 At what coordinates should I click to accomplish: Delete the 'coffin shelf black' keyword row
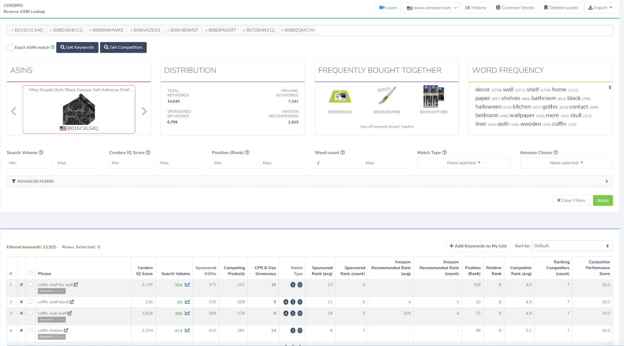point(21,302)
